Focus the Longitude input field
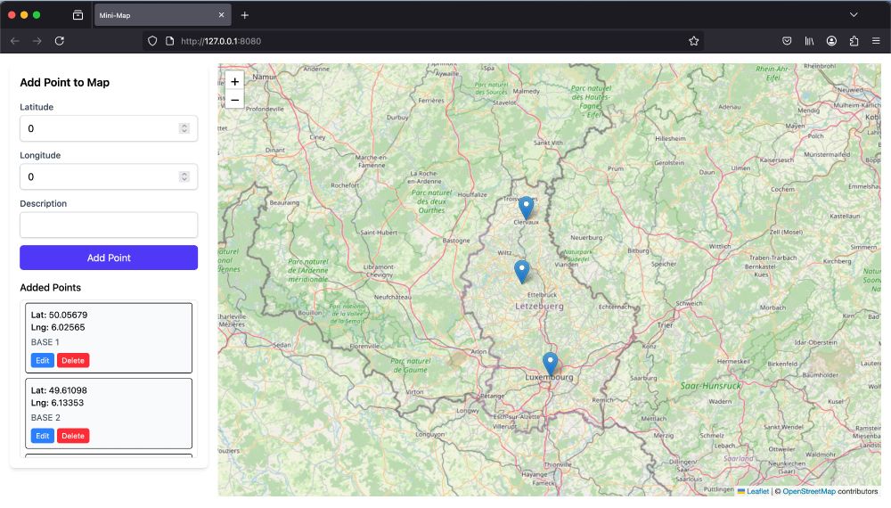The width and height of the screenshot is (891, 508). tap(109, 176)
